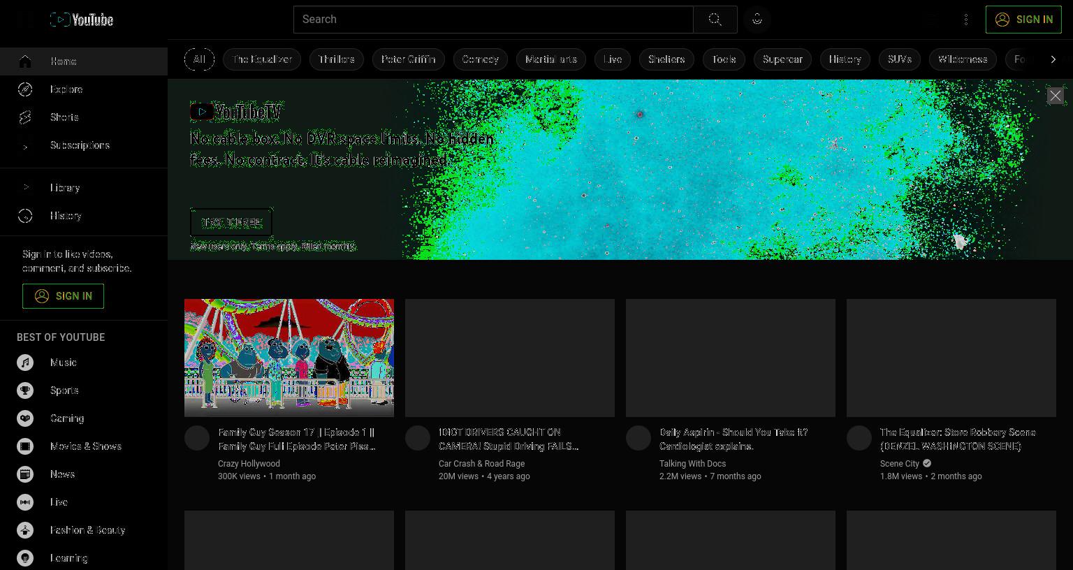This screenshot has height=570, width=1073.
Task: Open News under Best of YouTube
Action: pyautogui.click(x=84, y=474)
